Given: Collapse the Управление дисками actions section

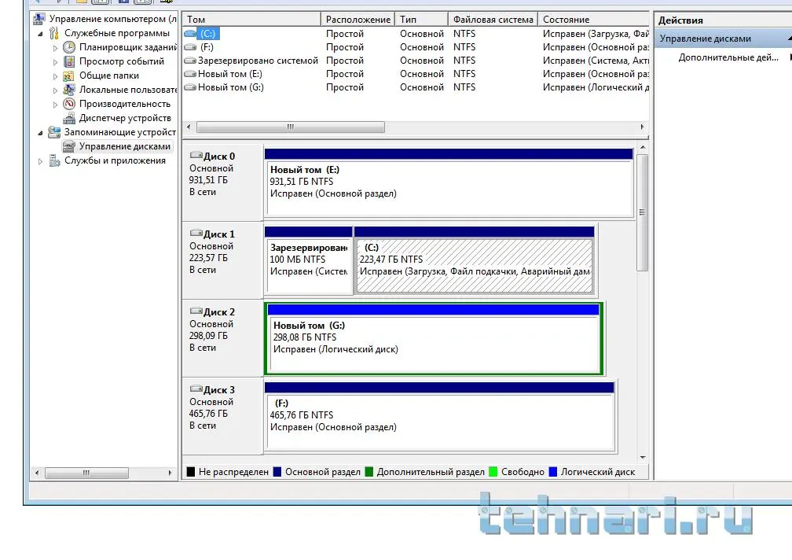Looking at the screenshot, I should 789,39.
